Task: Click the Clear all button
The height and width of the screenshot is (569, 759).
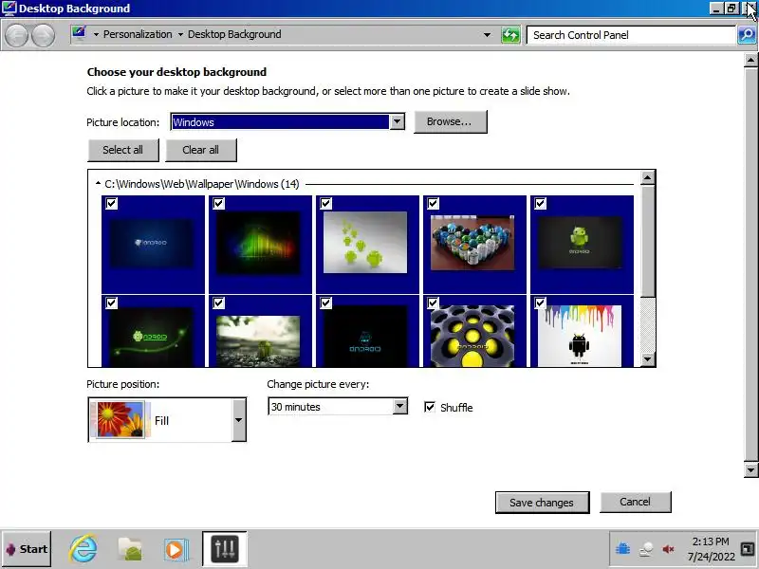Action: click(x=200, y=150)
